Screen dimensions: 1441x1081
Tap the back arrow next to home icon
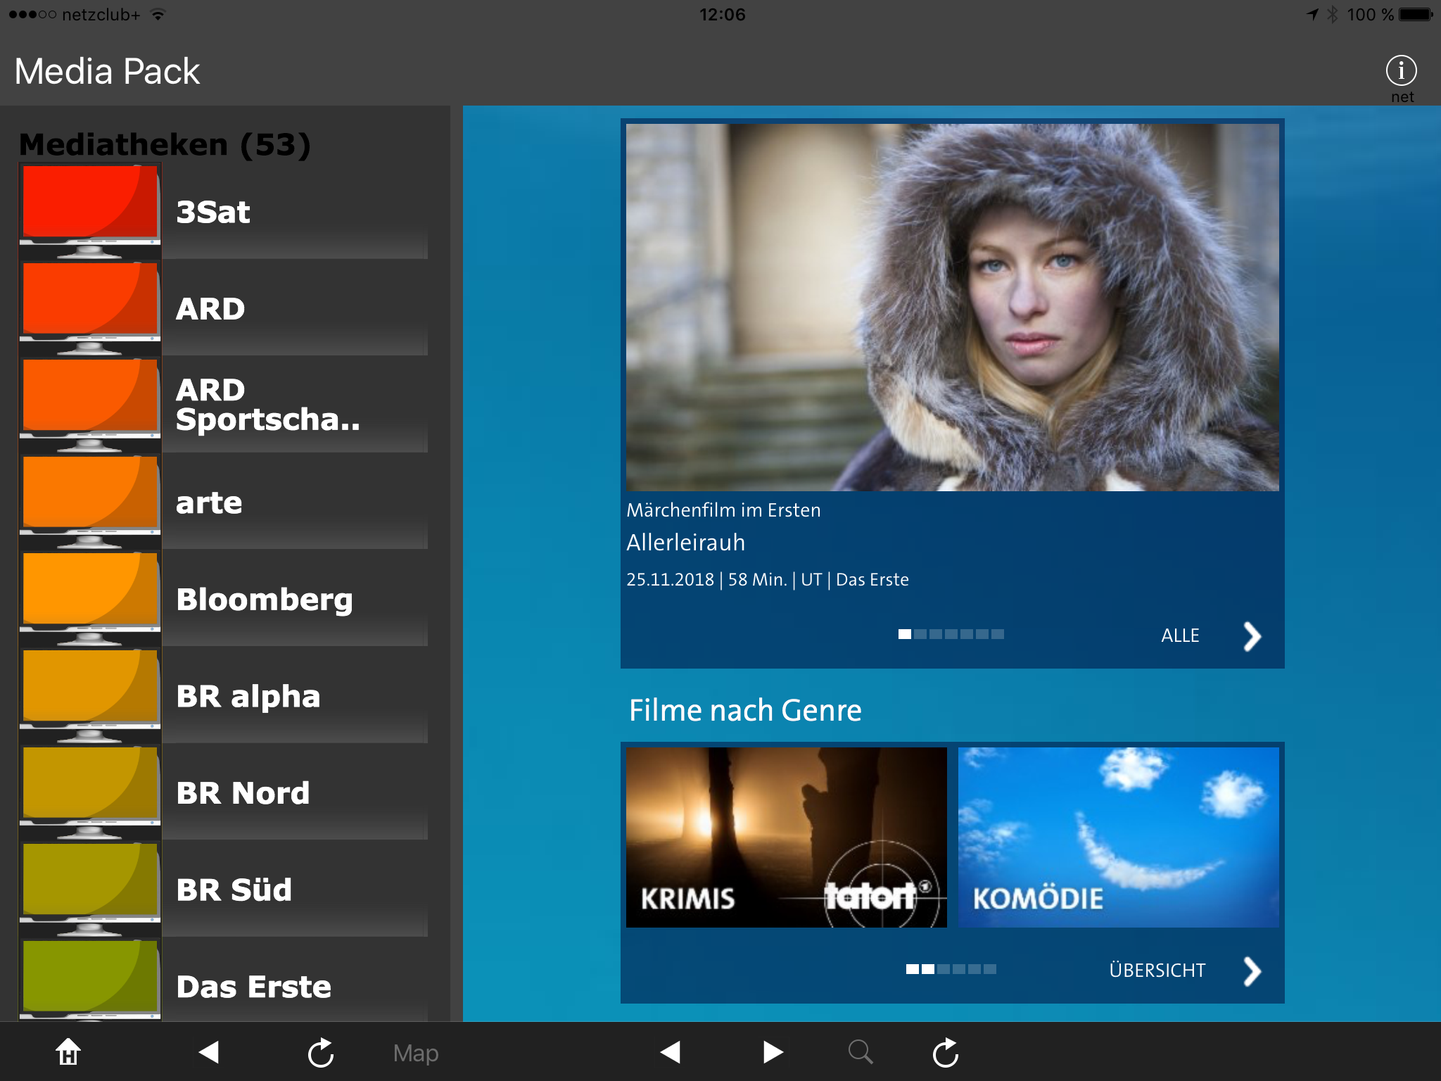pos(209,1052)
